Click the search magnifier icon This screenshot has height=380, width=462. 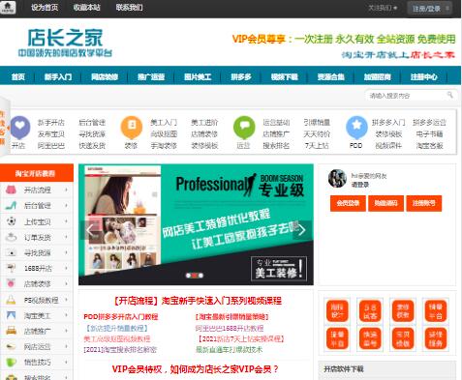pos(449,95)
